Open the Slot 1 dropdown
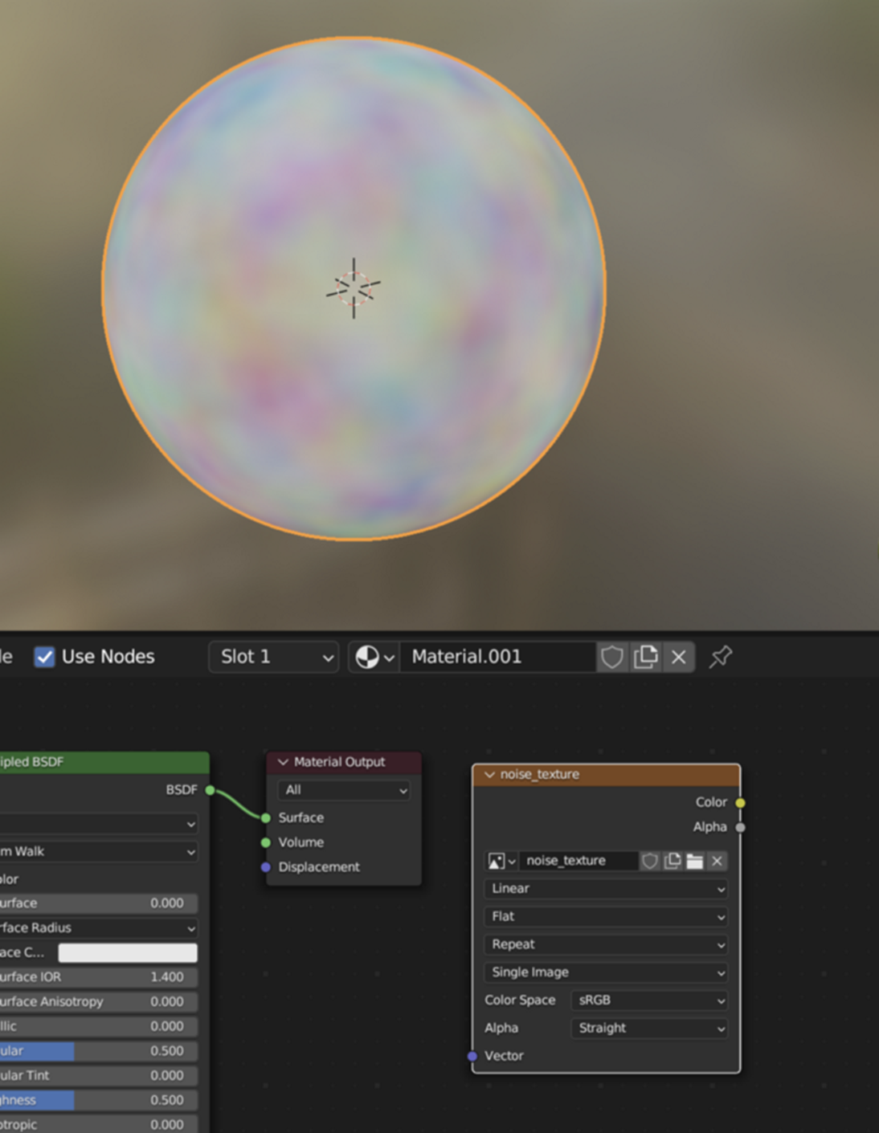Screen dimensions: 879x1133 point(273,657)
